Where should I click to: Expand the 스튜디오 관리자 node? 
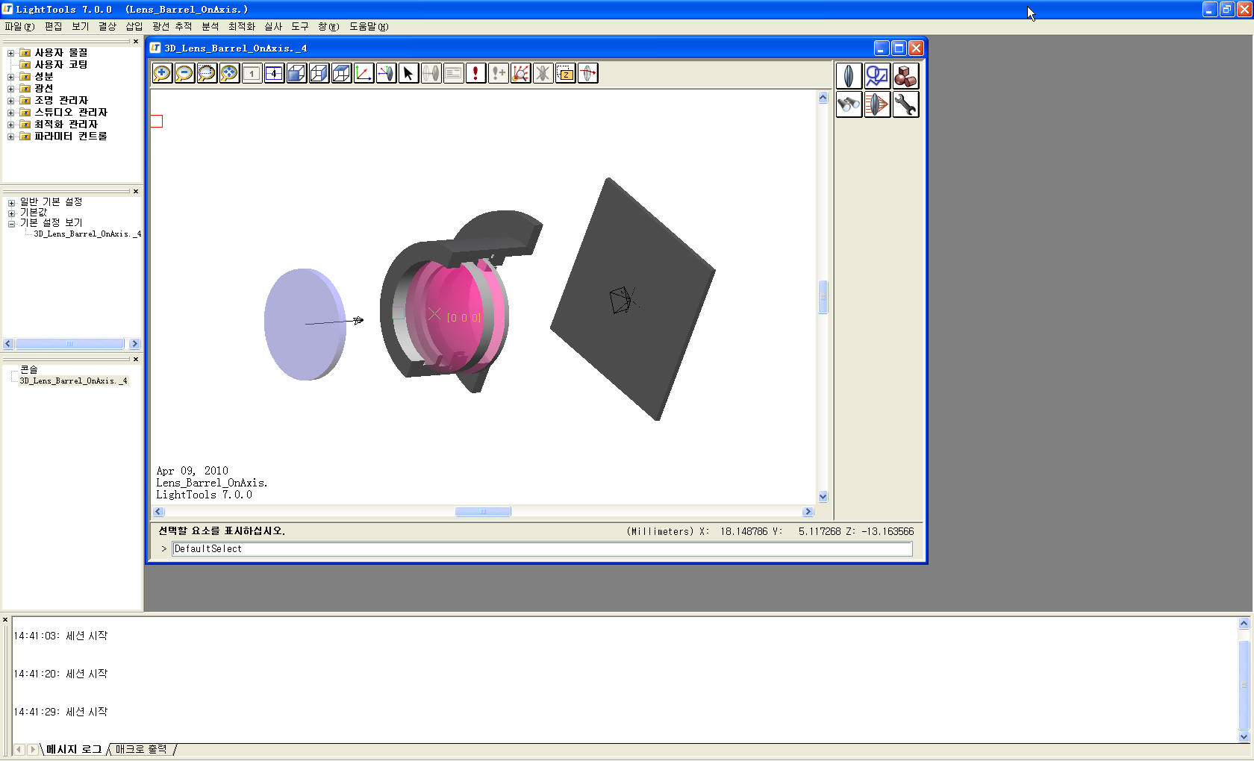[x=10, y=113]
